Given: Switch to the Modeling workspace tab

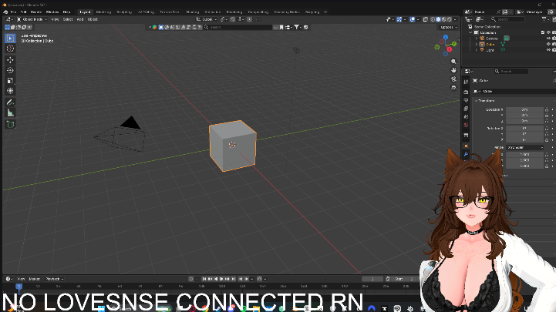Looking at the screenshot, I should 103,12.
